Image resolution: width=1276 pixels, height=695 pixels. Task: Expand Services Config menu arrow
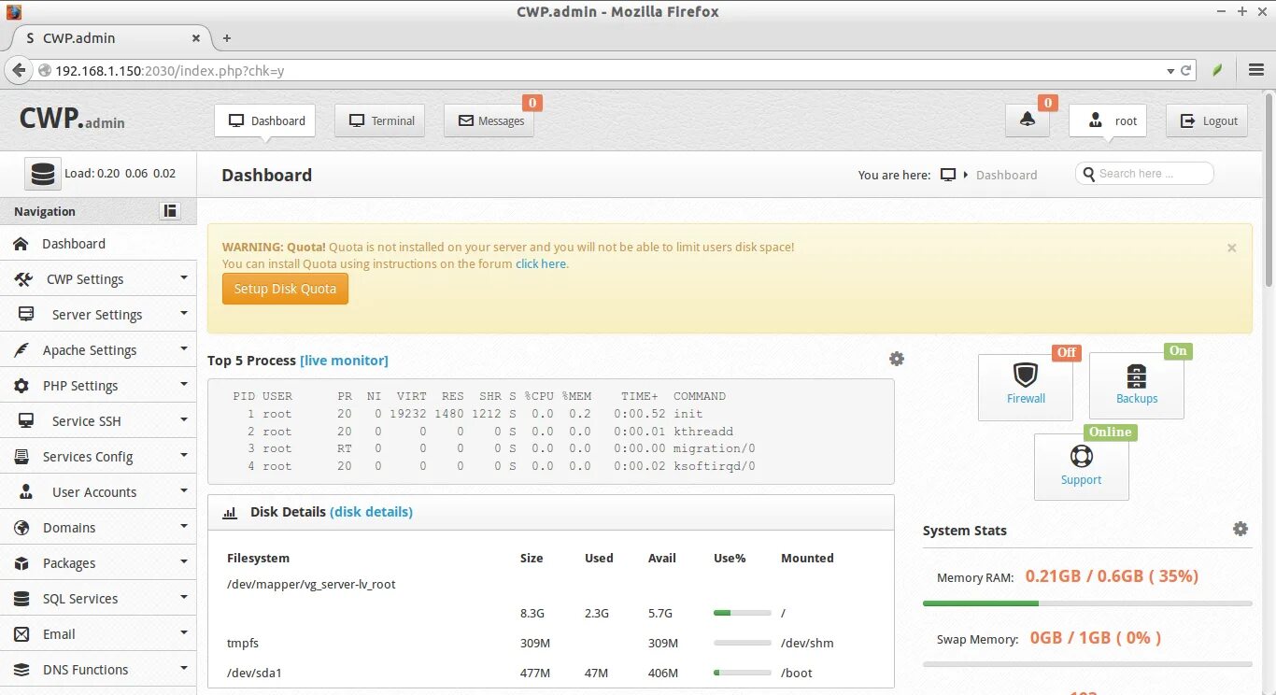pyautogui.click(x=184, y=455)
